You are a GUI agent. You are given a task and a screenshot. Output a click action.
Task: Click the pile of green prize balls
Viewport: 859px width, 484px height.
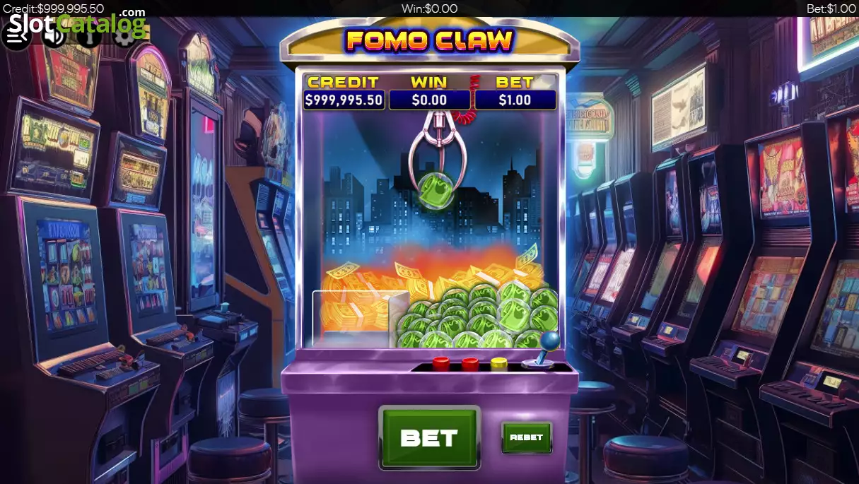pos(478,314)
